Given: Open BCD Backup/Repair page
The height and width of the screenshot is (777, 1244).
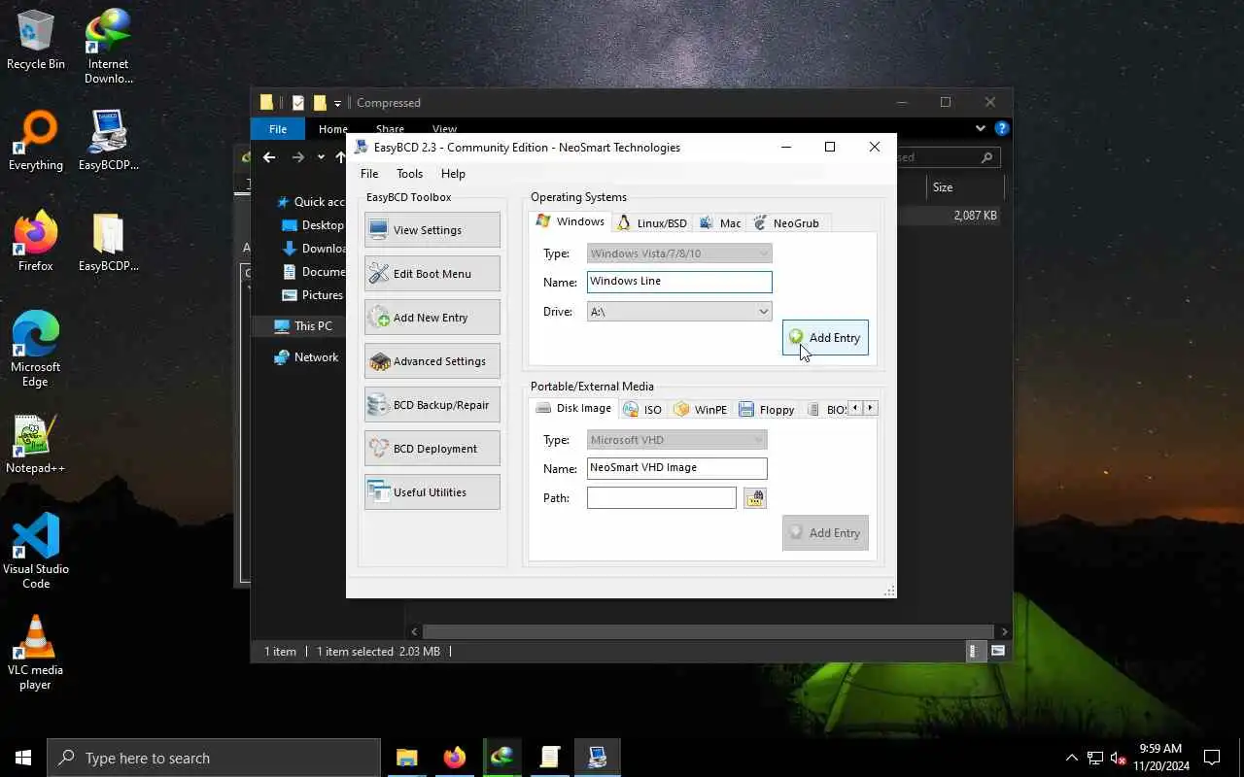Looking at the screenshot, I should point(432,405).
